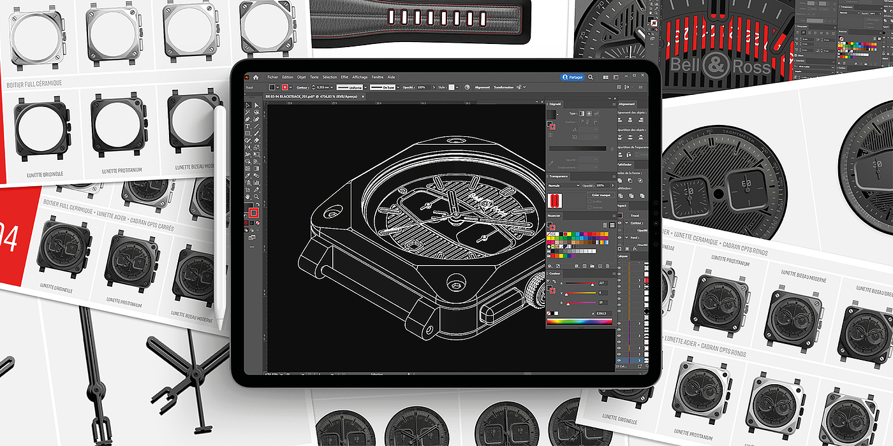This screenshot has width=893, height=446.
Task: Click the search magnifier icon
Action: (591, 77)
